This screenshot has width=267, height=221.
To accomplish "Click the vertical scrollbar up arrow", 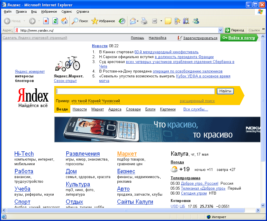I will click(x=263, y=36).
